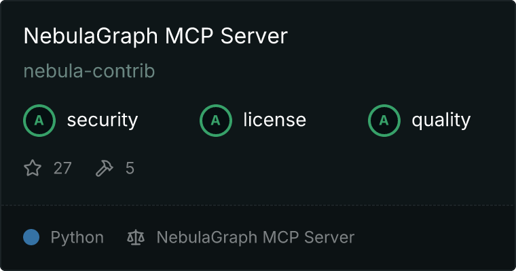Click the dashed divider above Python
The image size is (516, 271).
[x=258, y=205]
